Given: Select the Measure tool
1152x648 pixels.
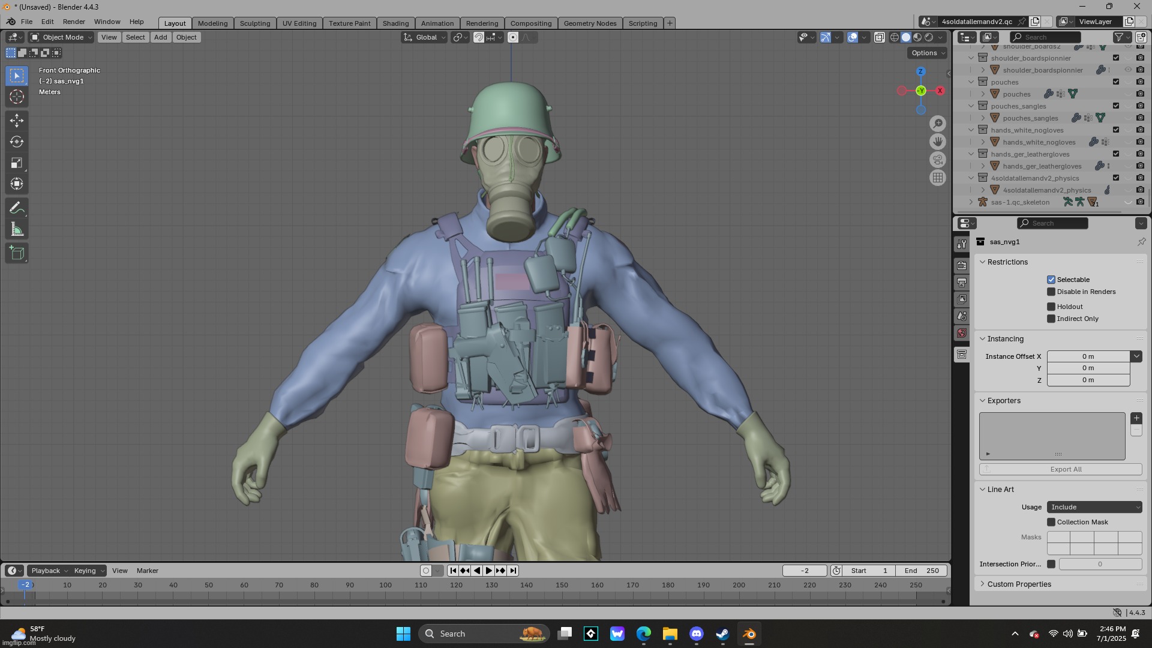Looking at the screenshot, I should pos(17,229).
